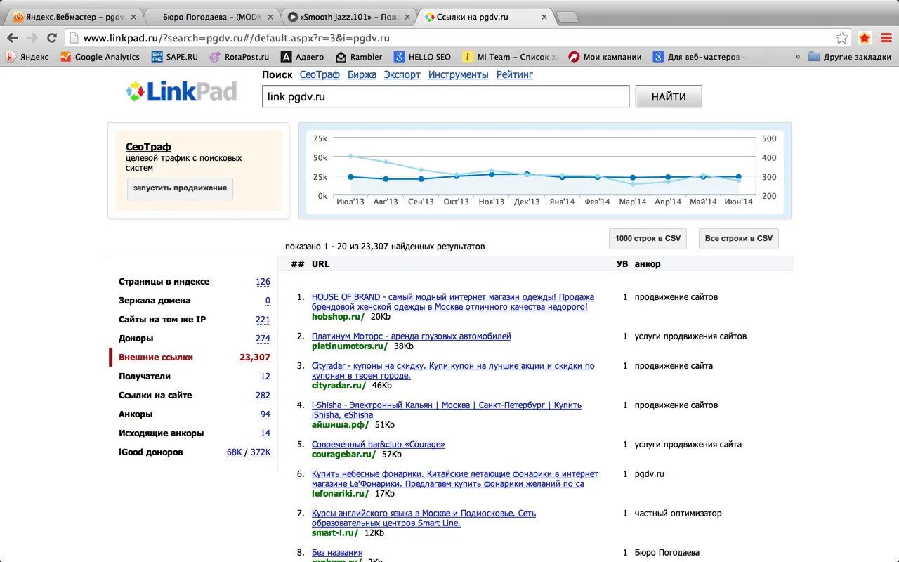The image size is (899, 562).
Task: Select the Поиск menu item
Action: 277,74
